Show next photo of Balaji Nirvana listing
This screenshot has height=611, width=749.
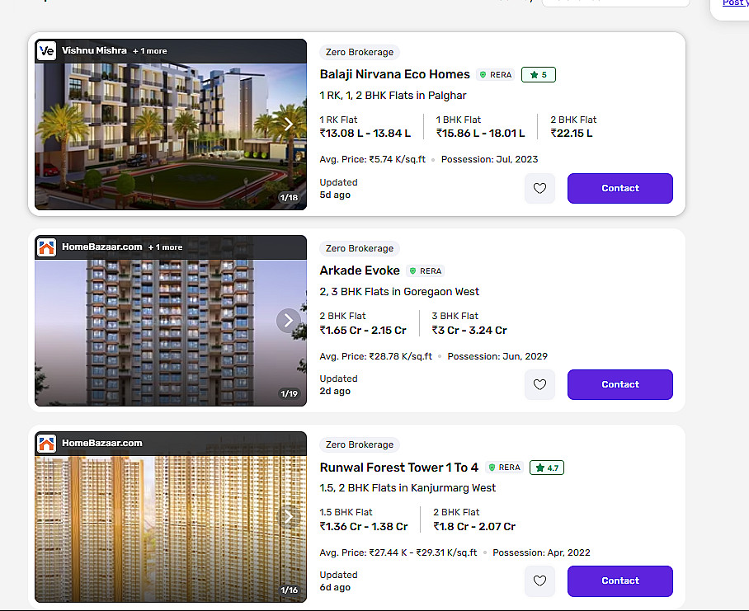point(289,125)
